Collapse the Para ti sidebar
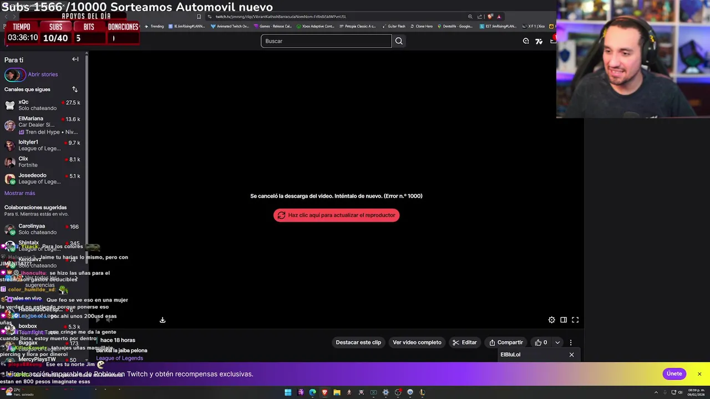 tap(75, 59)
